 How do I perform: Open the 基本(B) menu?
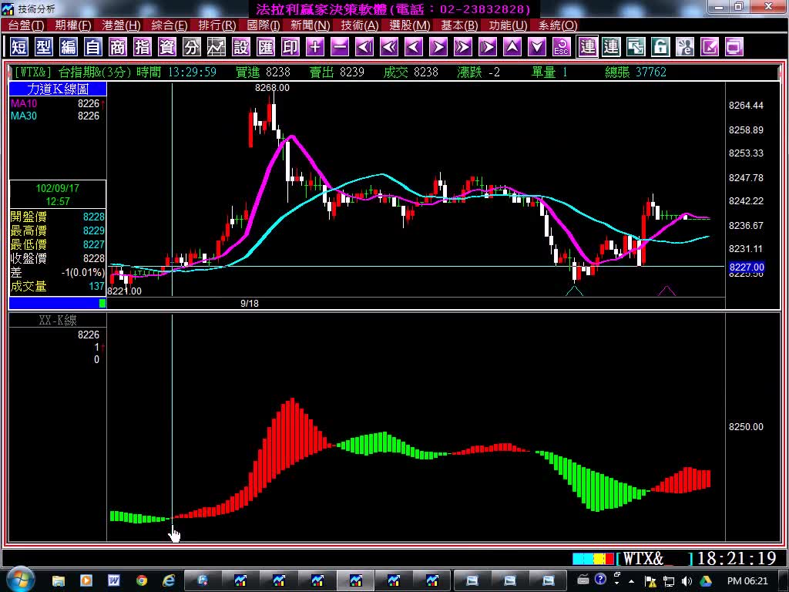(459, 25)
